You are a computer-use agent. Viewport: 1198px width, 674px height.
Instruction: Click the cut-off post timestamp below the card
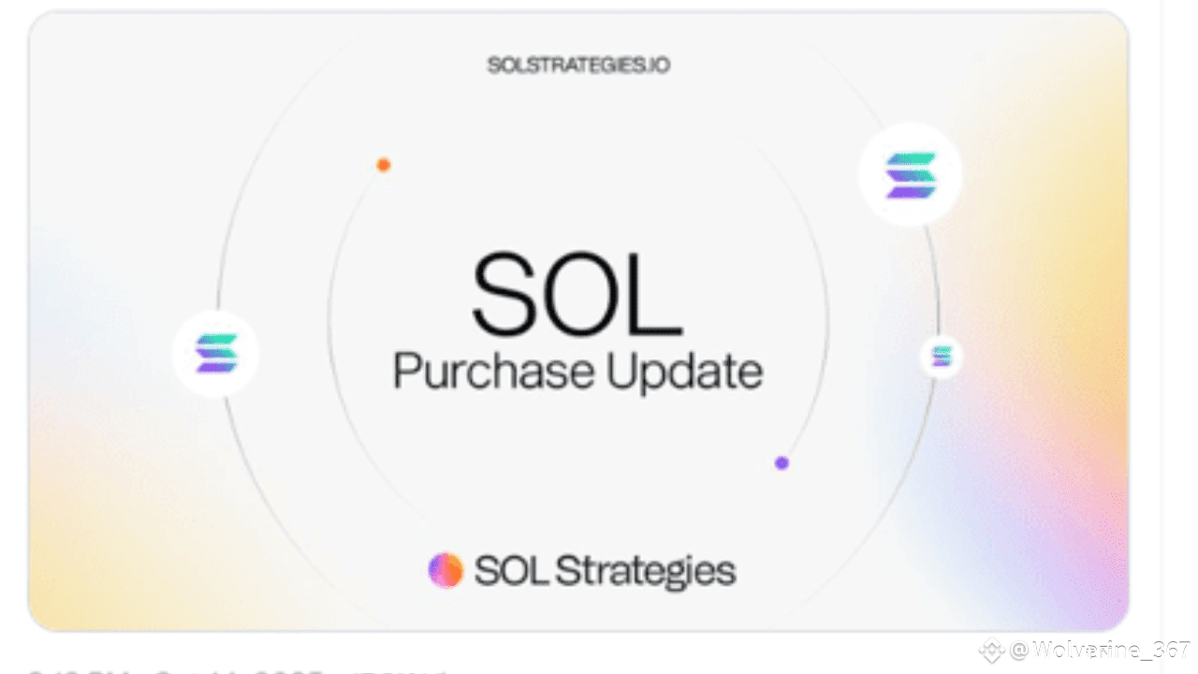(x=234, y=669)
